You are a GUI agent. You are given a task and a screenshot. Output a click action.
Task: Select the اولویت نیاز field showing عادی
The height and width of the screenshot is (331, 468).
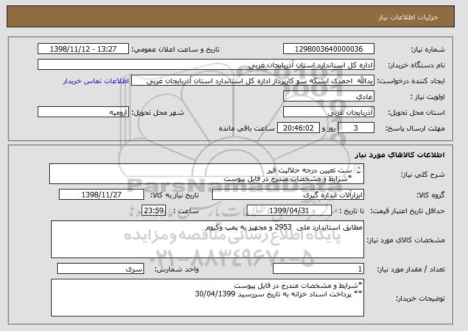(x=329, y=97)
